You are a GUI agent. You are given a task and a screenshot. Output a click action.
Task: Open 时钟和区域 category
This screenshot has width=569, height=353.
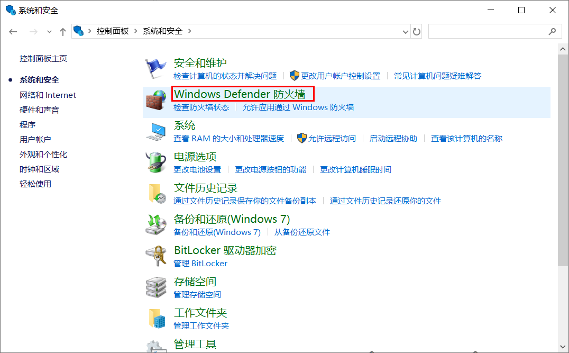point(39,169)
